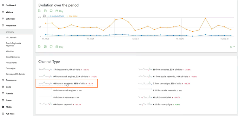Click the save-as-image icon above the chart
This screenshot has width=238, height=116.
coord(45,11)
